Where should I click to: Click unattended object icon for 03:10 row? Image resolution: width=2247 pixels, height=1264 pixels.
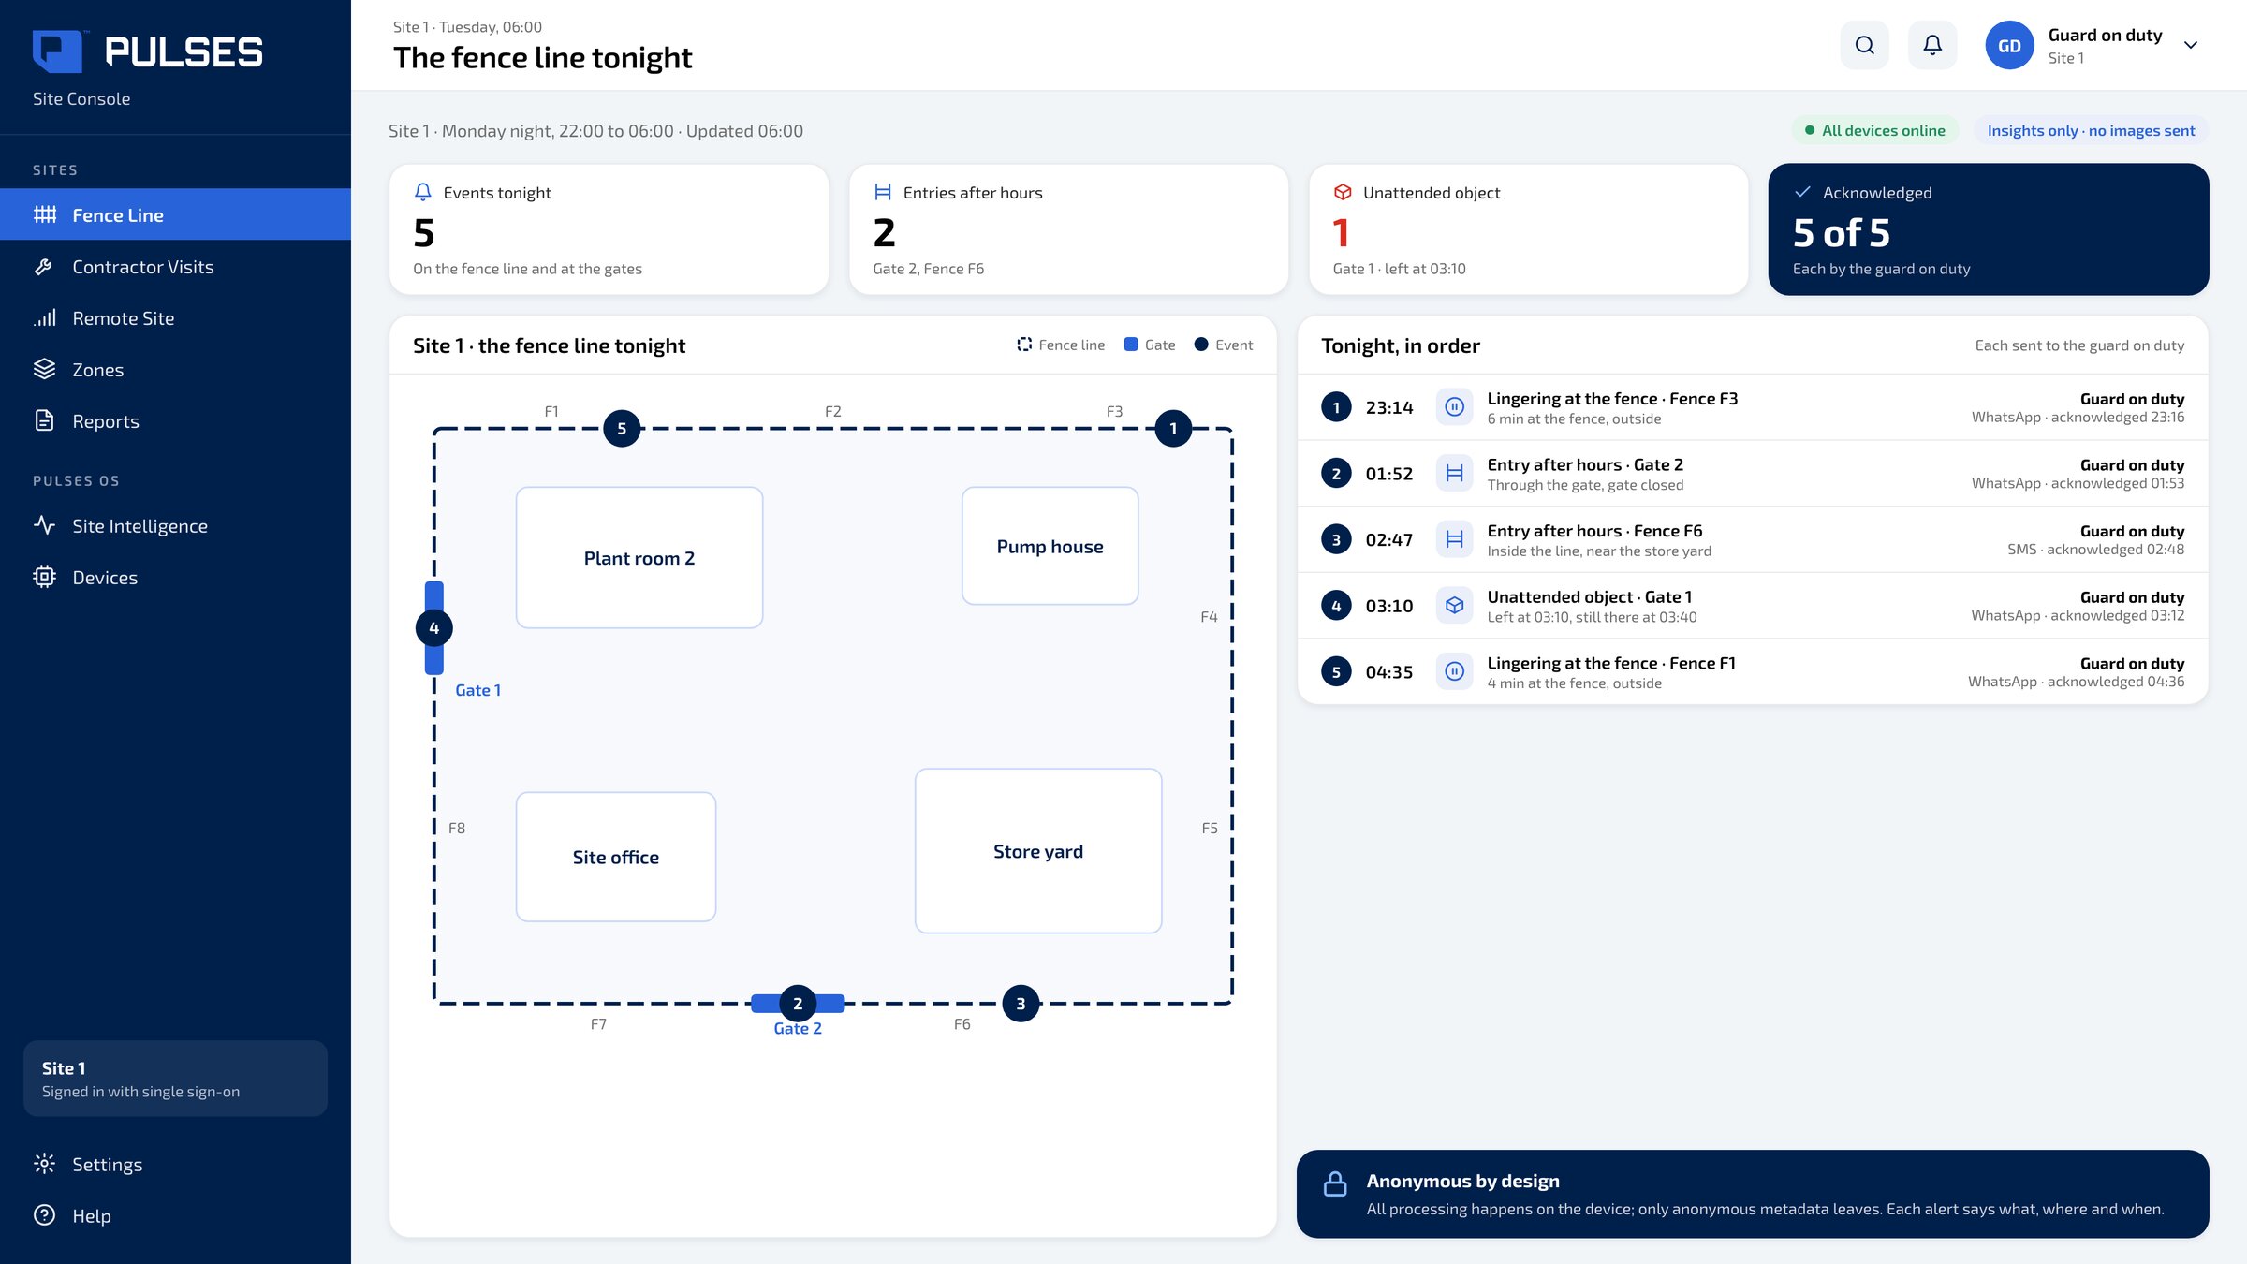point(1454,606)
